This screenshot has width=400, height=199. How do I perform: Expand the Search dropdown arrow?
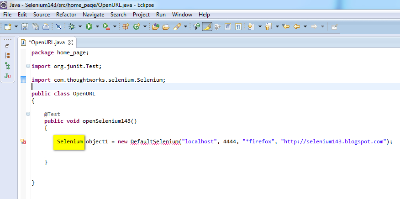pyautogui.click(x=185, y=26)
